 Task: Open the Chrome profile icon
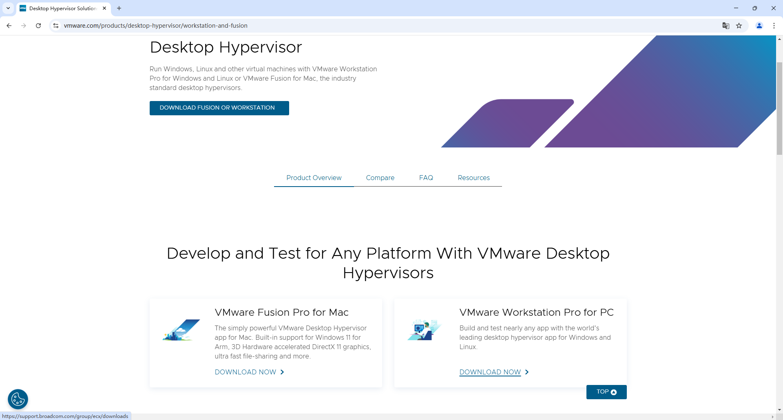(x=759, y=26)
